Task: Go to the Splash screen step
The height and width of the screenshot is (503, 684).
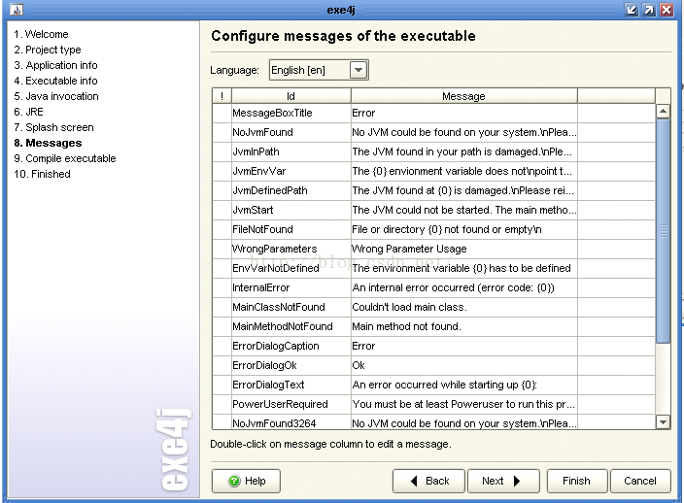Action: (54, 127)
